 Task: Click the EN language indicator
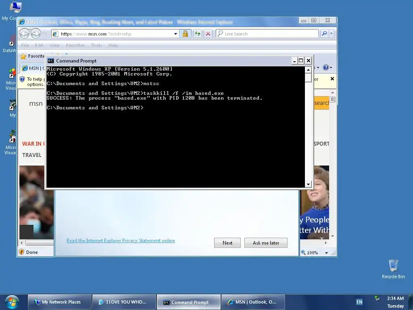(x=359, y=302)
